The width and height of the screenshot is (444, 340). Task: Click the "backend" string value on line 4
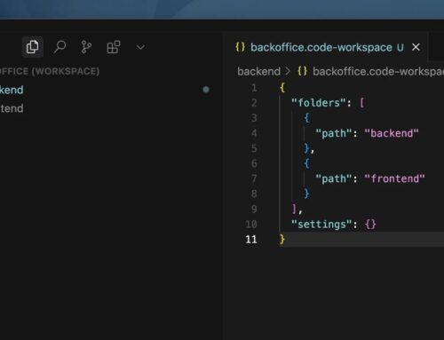[x=392, y=133]
